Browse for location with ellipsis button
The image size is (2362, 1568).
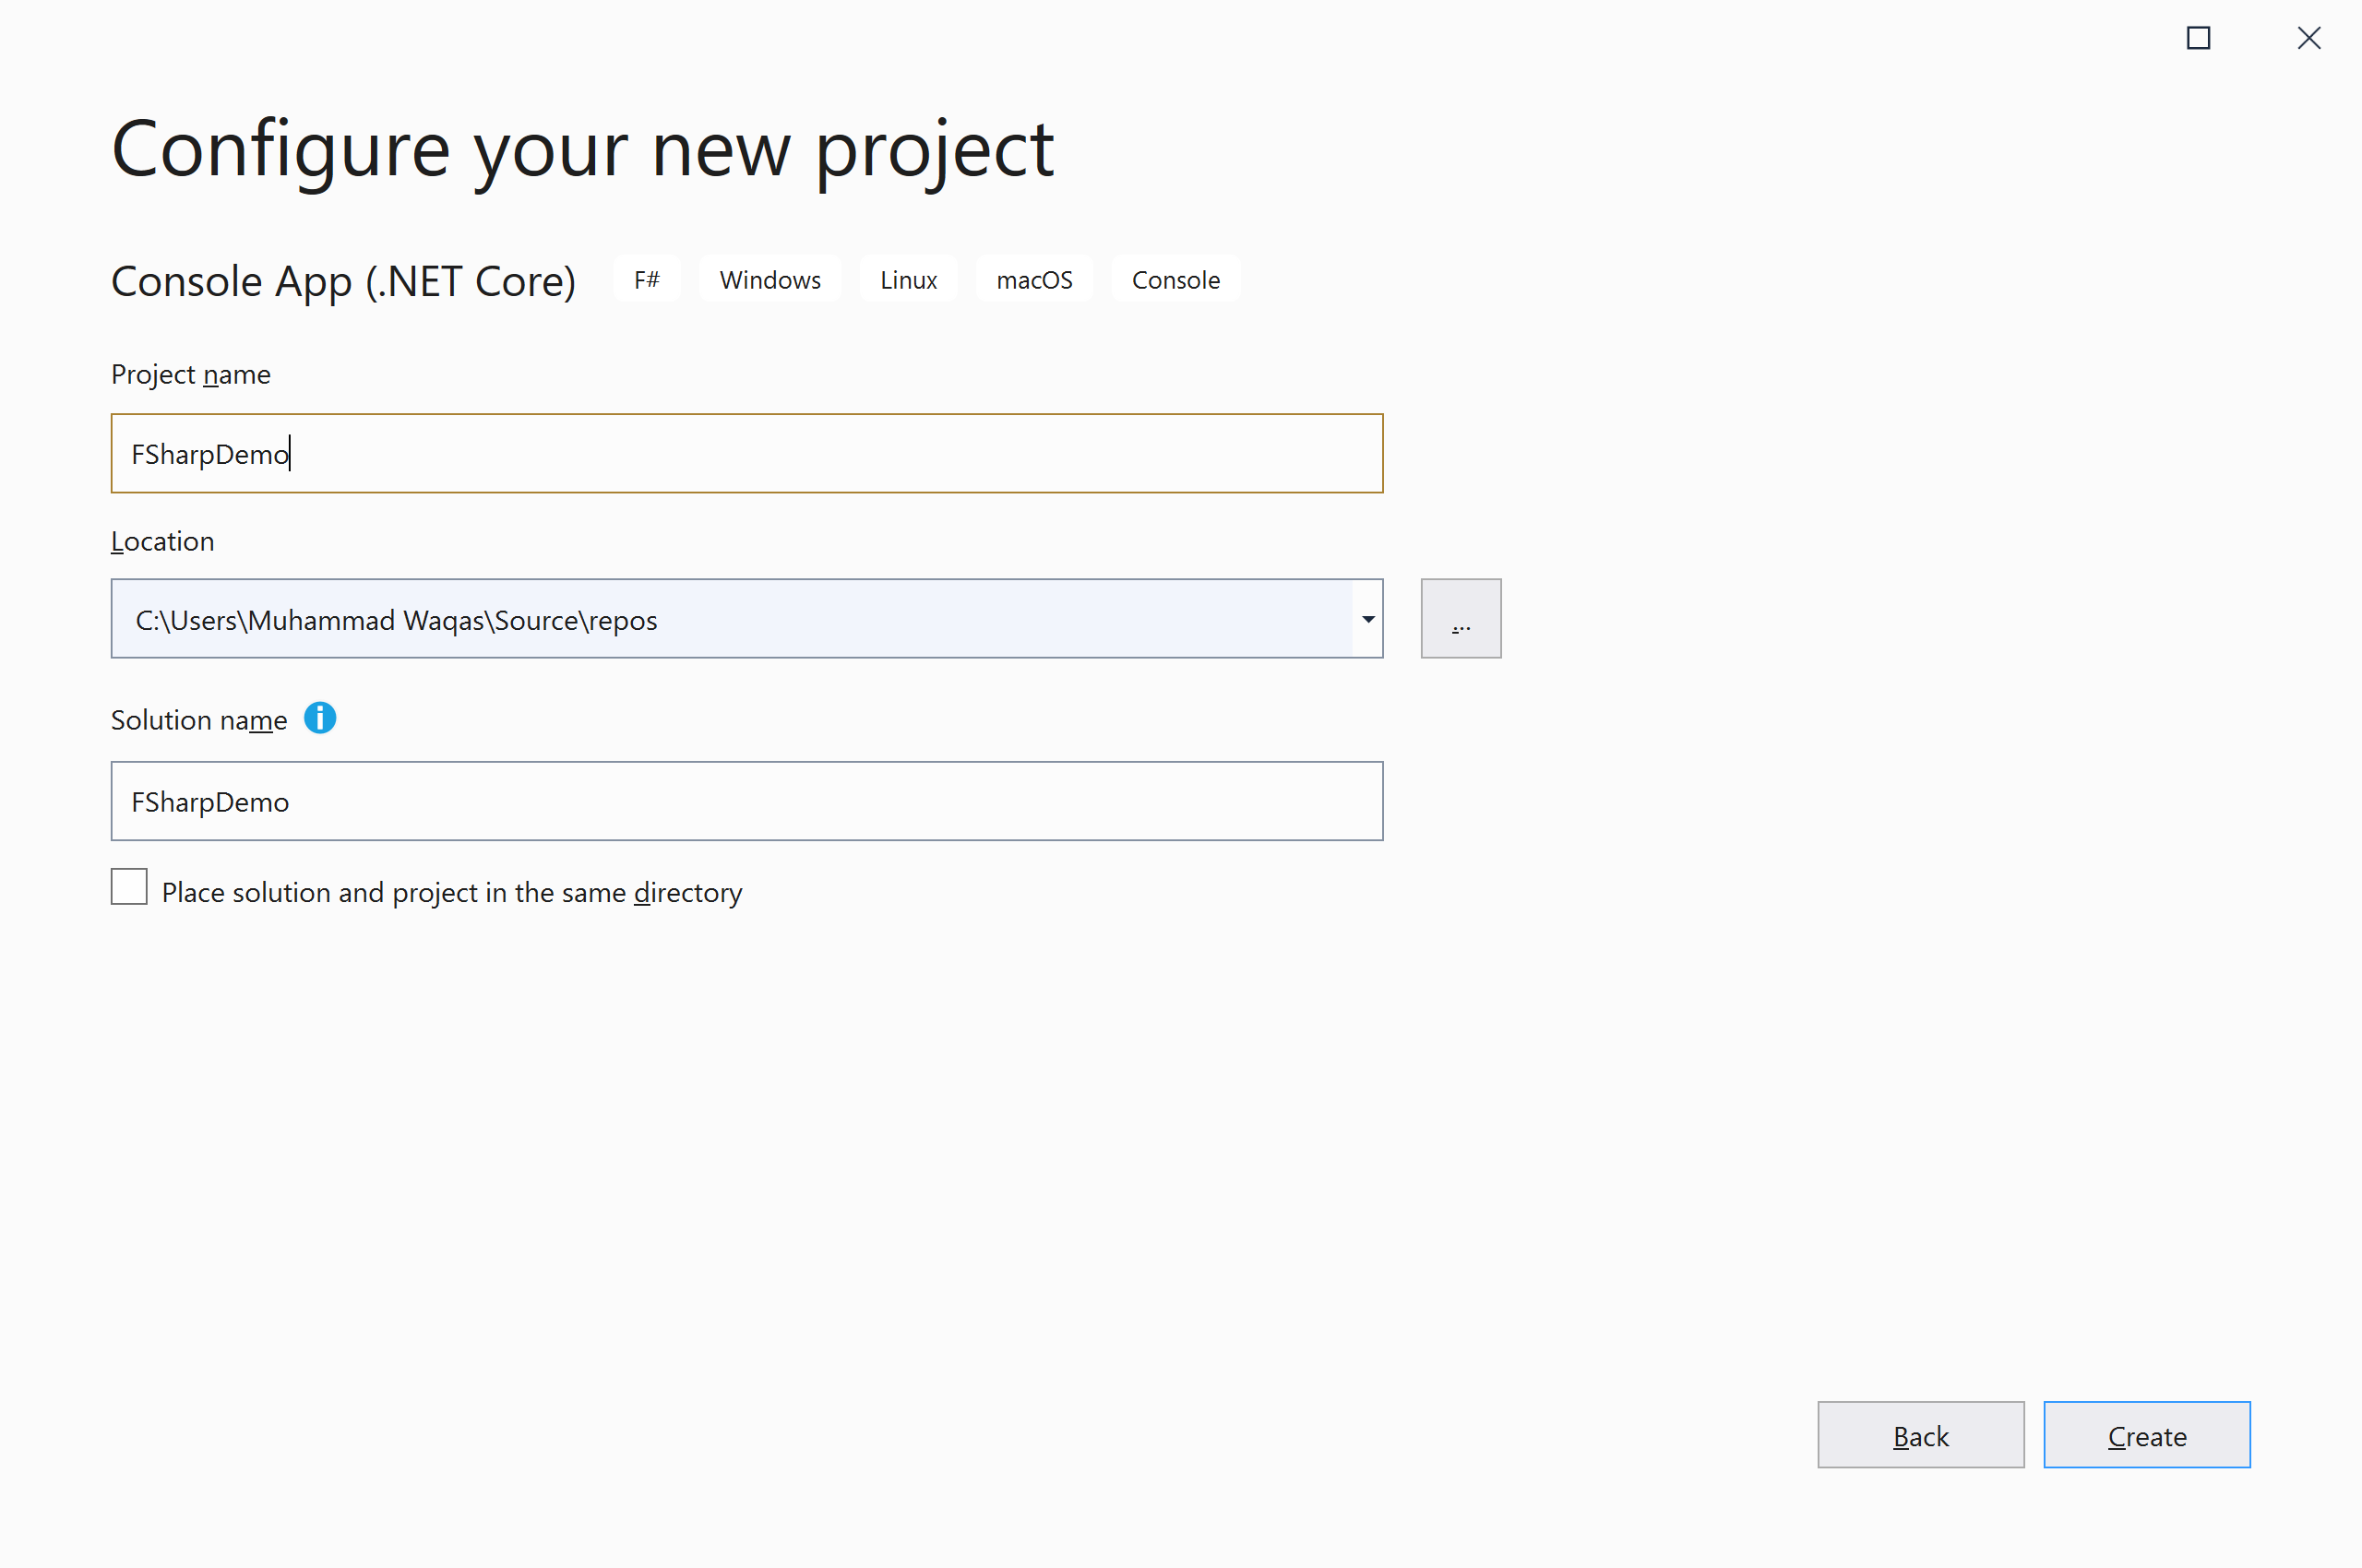[1460, 619]
